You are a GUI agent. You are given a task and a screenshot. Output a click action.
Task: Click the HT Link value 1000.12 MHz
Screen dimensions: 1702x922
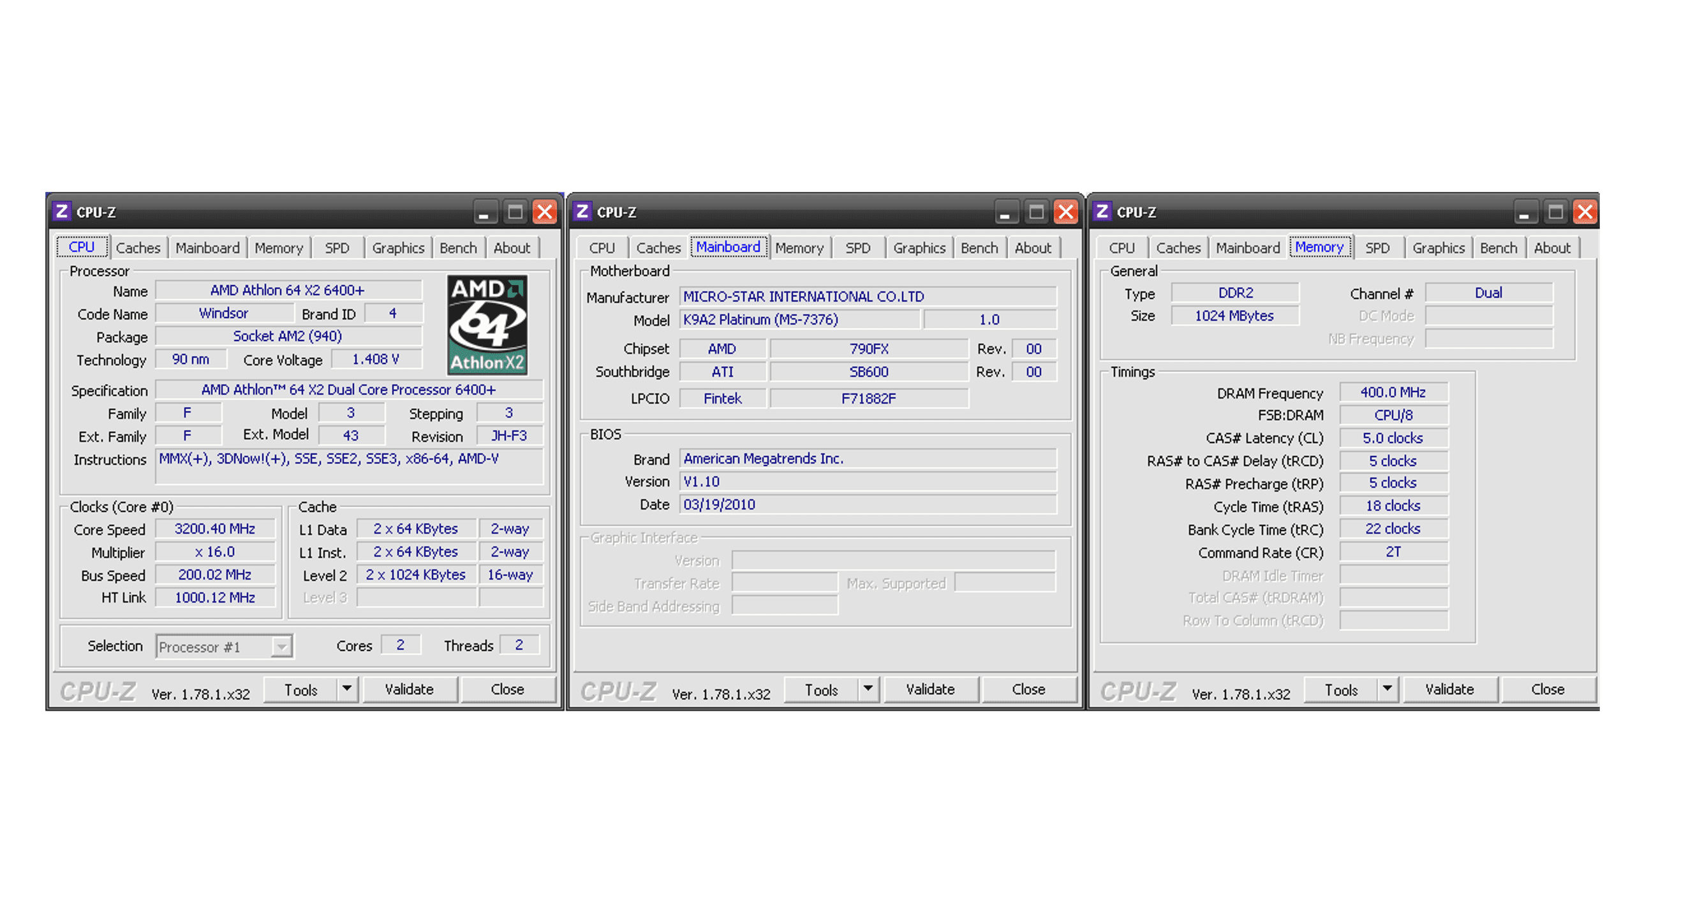click(x=215, y=597)
